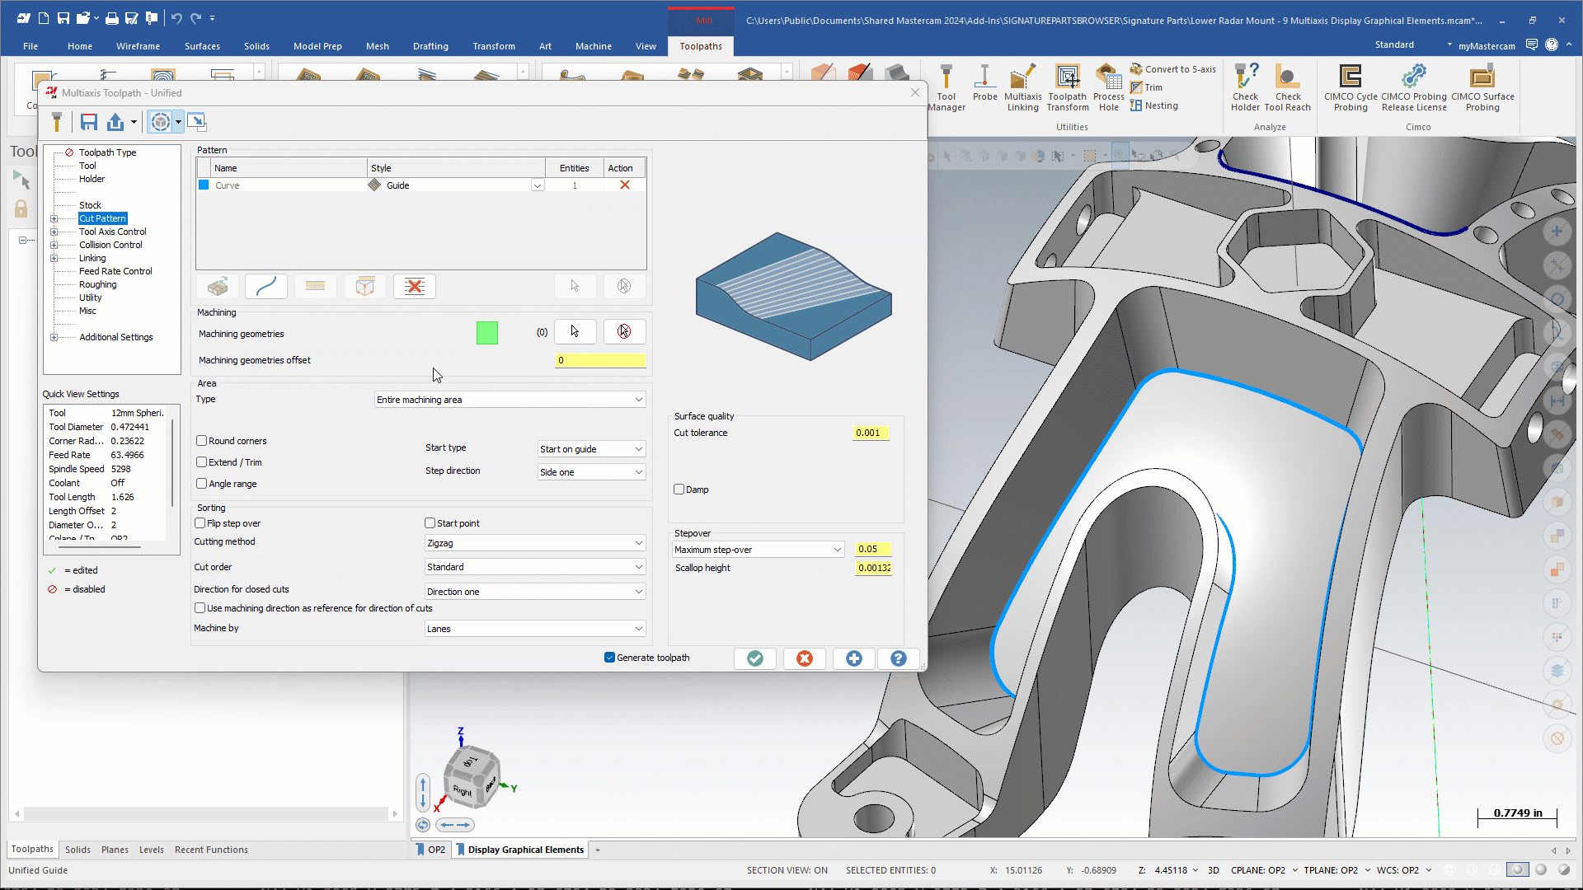Select machining geometries arrow button
The height and width of the screenshot is (890, 1583).
click(575, 332)
